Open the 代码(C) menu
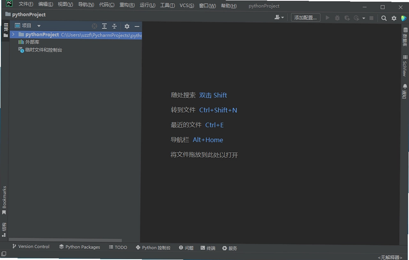The width and height of the screenshot is (409, 260). 107,5
